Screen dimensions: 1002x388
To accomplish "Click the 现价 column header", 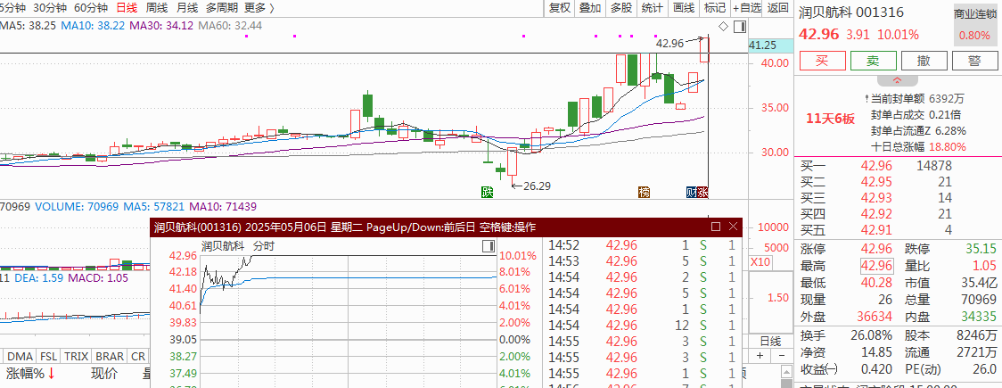I will point(104,374).
